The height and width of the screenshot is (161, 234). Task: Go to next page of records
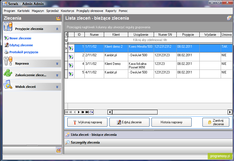83,112
